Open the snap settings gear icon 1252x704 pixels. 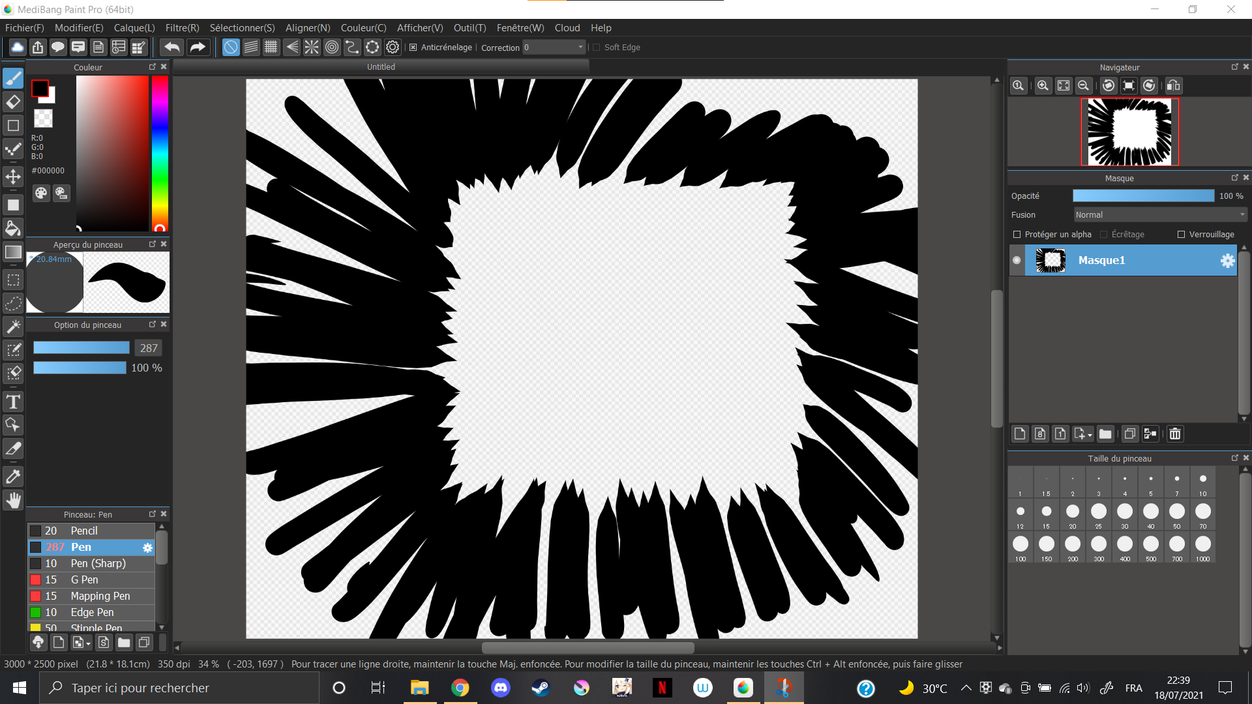coord(393,47)
